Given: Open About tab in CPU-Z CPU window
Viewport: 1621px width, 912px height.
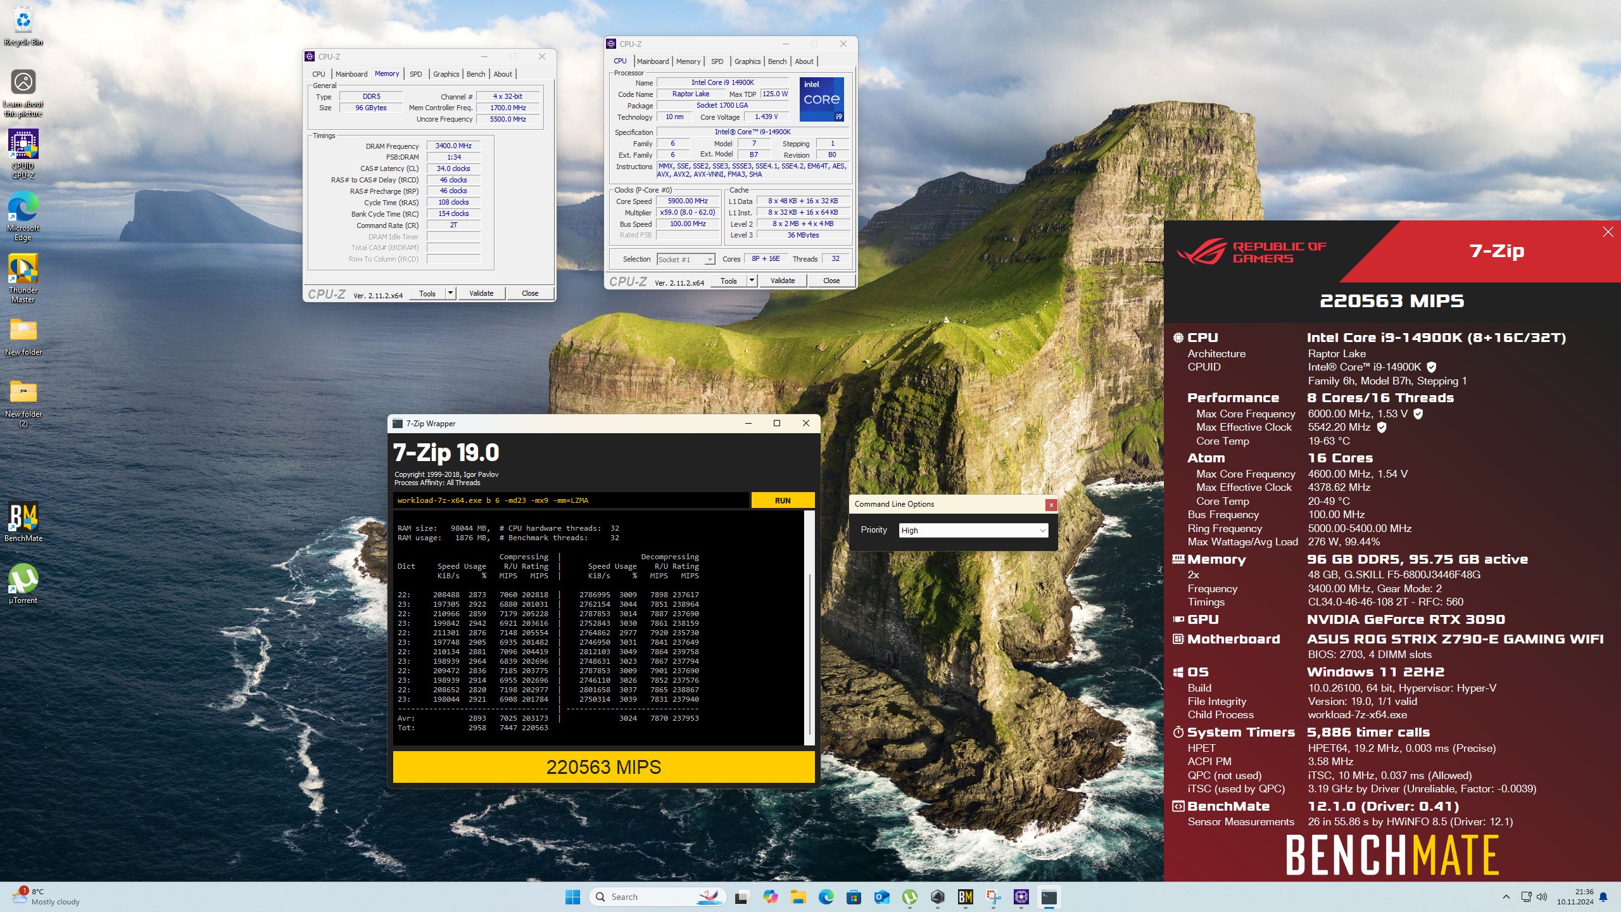Looking at the screenshot, I should tap(804, 61).
